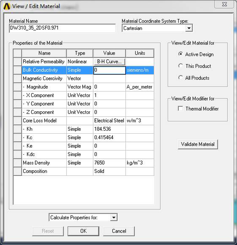Click the Name column header
The image size is (237, 245).
click(44, 53)
